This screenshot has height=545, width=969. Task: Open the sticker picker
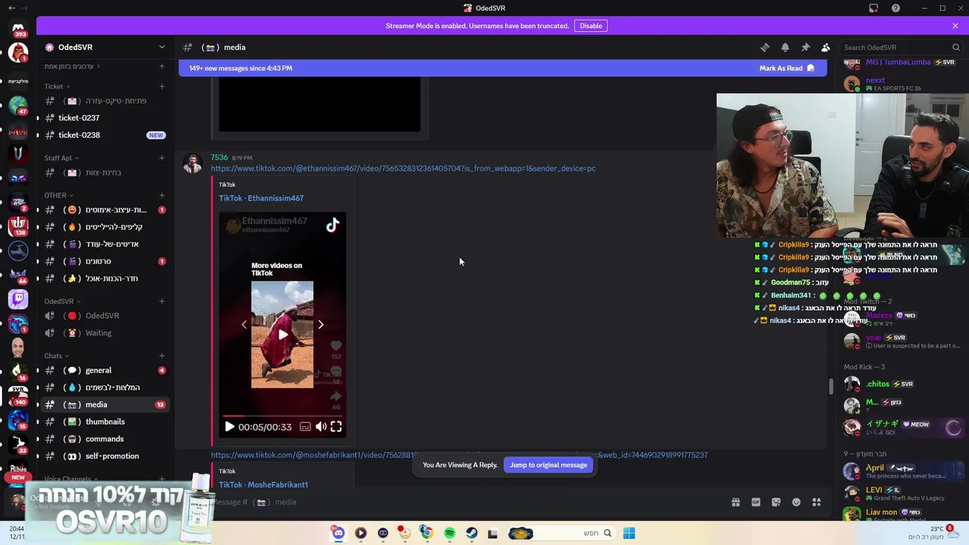(776, 502)
